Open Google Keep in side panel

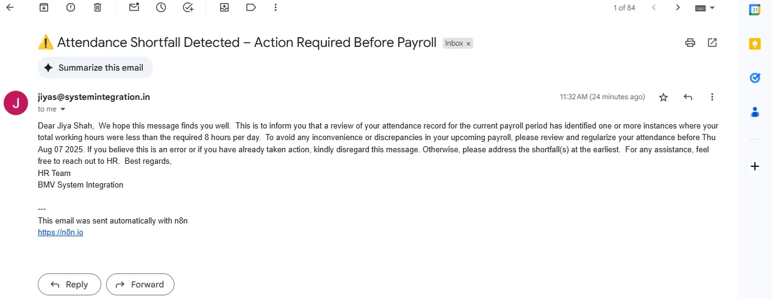coord(755,44)
